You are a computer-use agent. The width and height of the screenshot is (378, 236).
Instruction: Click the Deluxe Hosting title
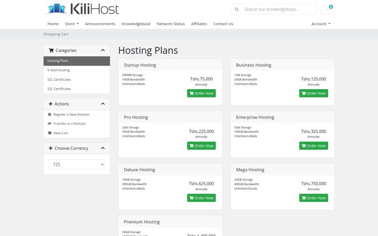(139, 169)
